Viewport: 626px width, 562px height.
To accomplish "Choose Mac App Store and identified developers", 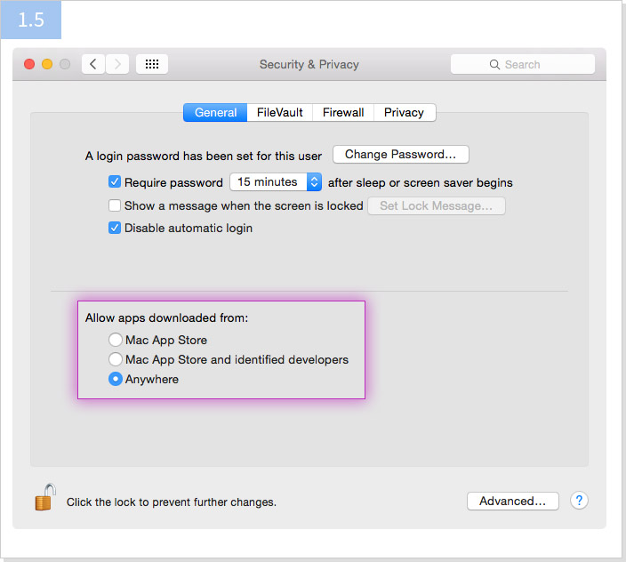I will click(116, 359).
